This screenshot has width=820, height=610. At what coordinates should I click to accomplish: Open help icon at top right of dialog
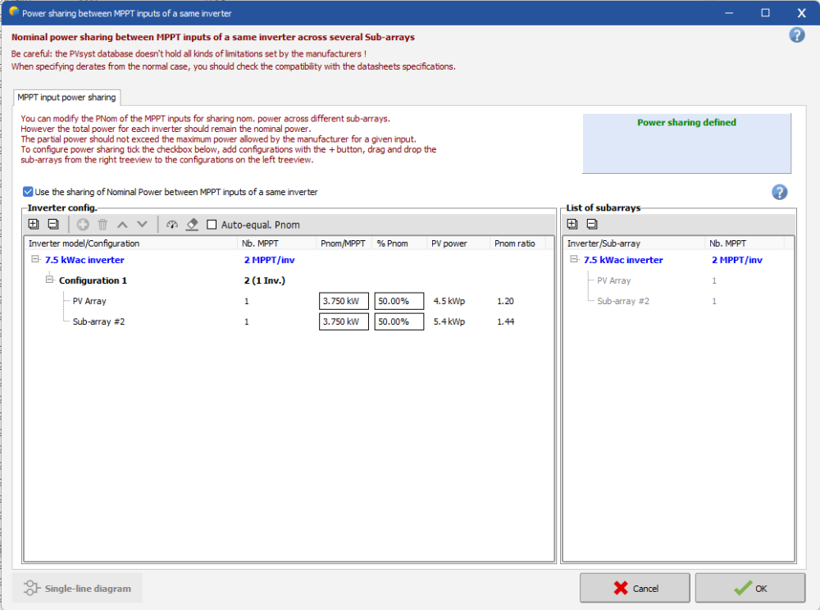(x=796, y=35)
